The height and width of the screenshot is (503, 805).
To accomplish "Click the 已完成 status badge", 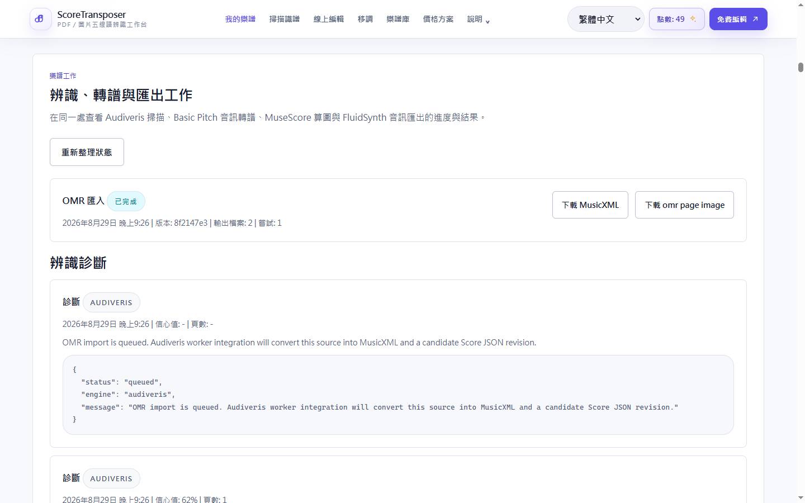I will point(126,201).
